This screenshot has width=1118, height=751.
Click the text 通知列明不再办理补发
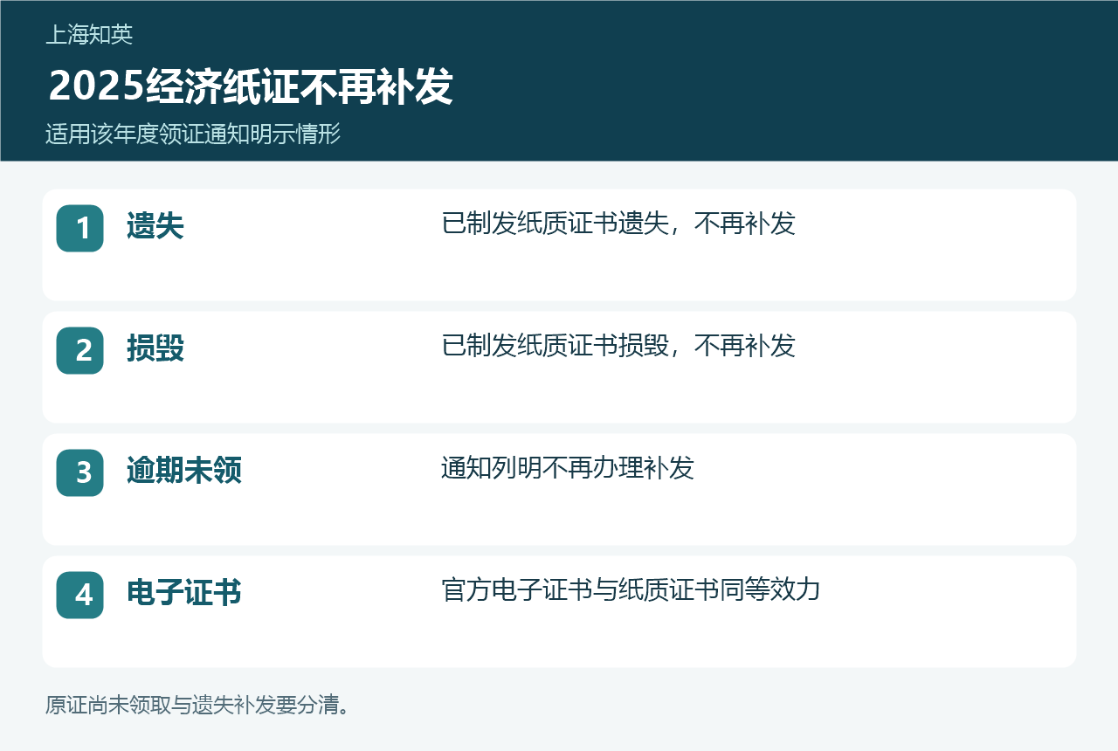coord(568,469)
